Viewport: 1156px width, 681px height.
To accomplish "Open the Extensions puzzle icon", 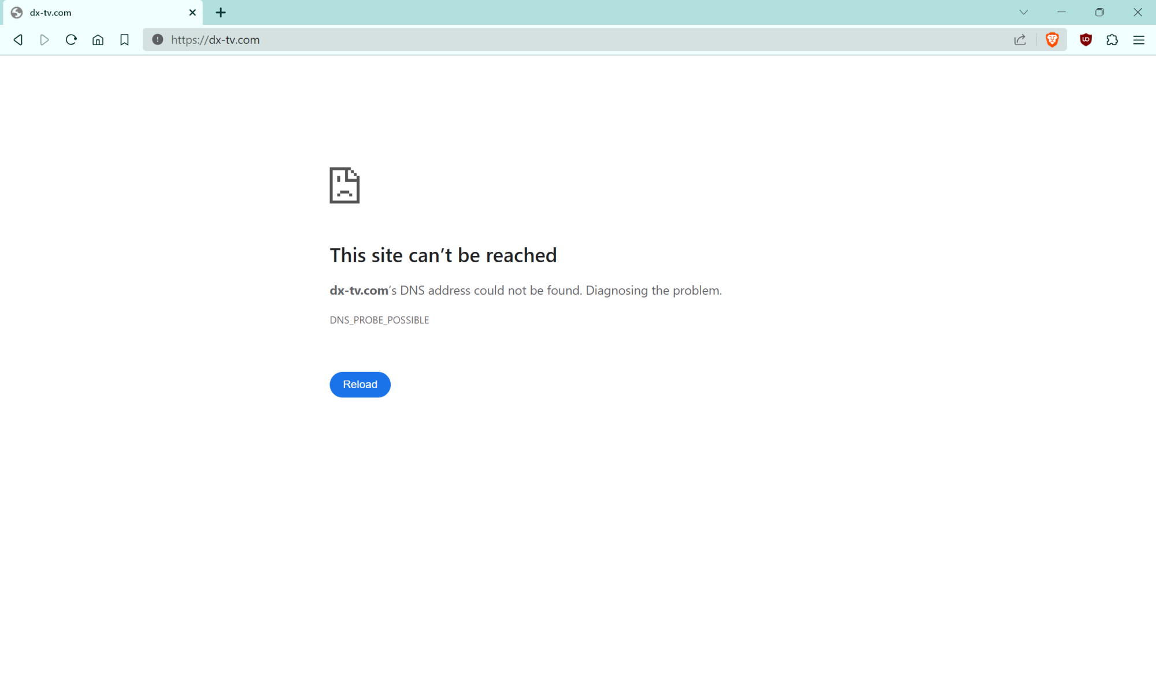I will pyautogui.click(x=1112, y=40).
